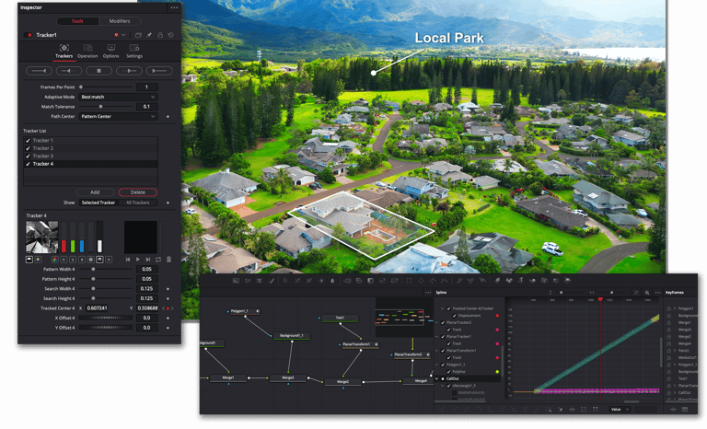Viewport: 707px width, 429px height.
Task: Uncheck PlanarTransform1 in Spline tree
Action: pos(443,351)
